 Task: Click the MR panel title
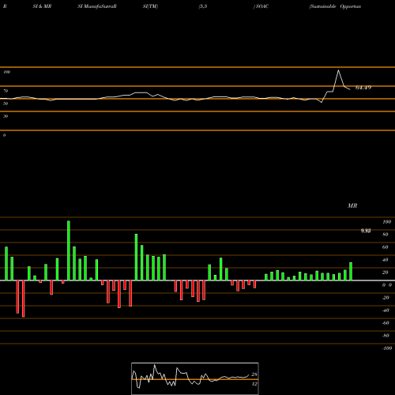(x=352, y=205)
